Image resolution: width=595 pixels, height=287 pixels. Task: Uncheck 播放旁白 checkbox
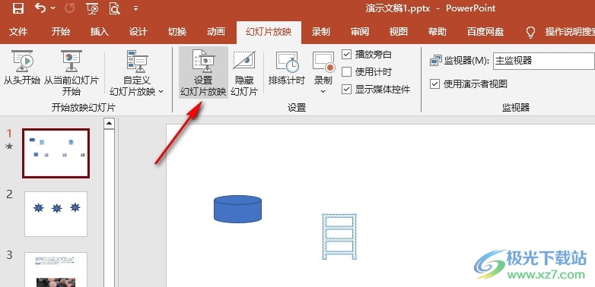346,54
